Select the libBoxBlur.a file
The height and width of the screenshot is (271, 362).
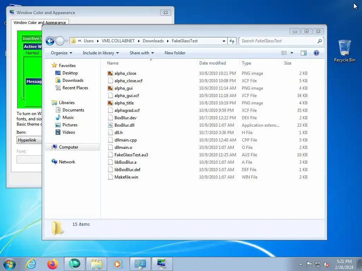(x=125, y=162)
